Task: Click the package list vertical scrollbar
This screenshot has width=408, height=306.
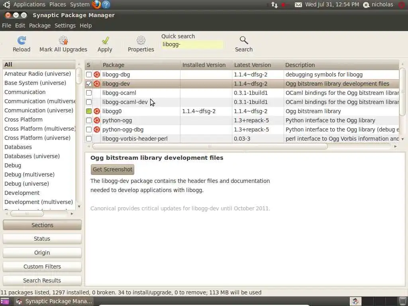Action: click(402, 91)
